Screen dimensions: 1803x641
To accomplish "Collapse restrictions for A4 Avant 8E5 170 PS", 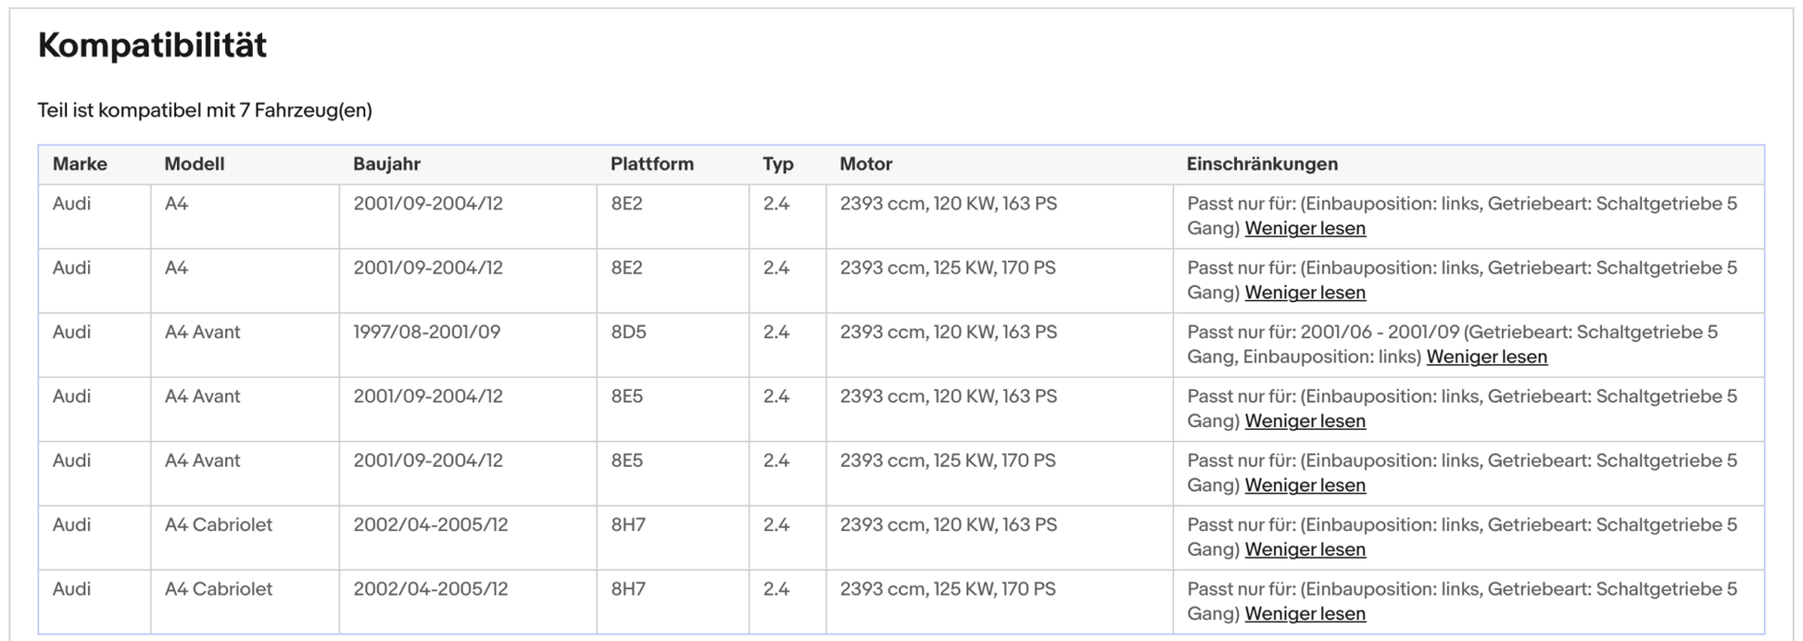I will click(1305, 485).
